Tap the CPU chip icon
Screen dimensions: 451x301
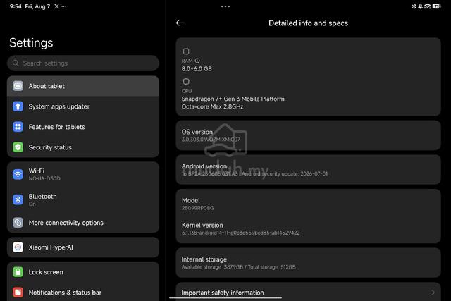pyautogui.click(x=186, y=82)
